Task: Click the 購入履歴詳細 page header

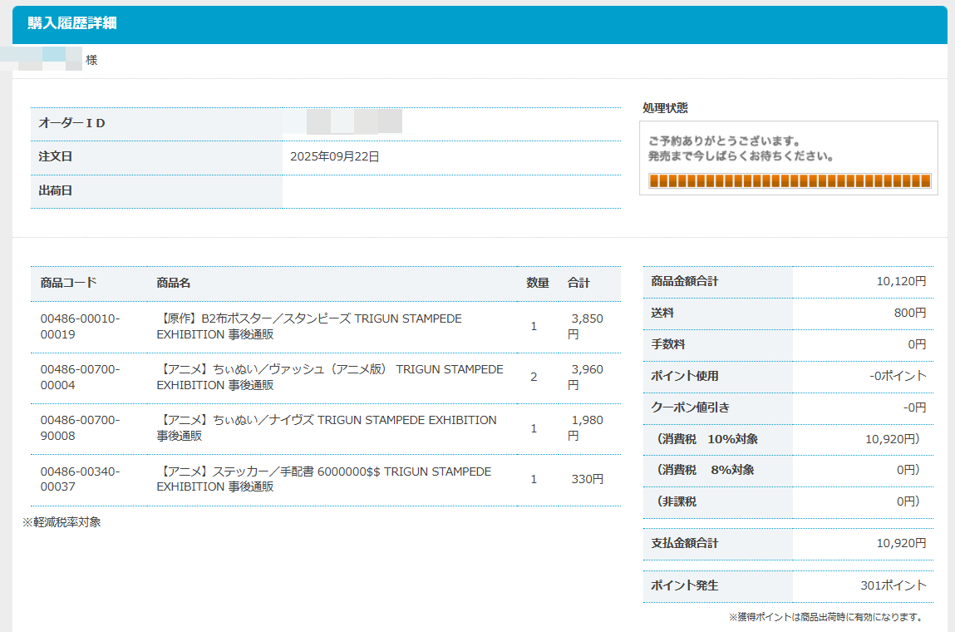Action: pyautogui.click(x=72, y=23)
